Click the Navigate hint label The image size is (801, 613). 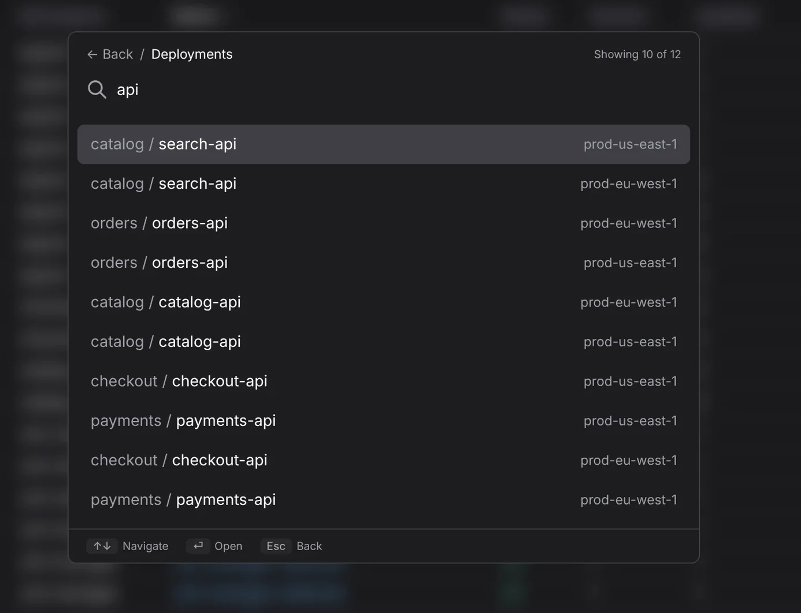[146, 546]
